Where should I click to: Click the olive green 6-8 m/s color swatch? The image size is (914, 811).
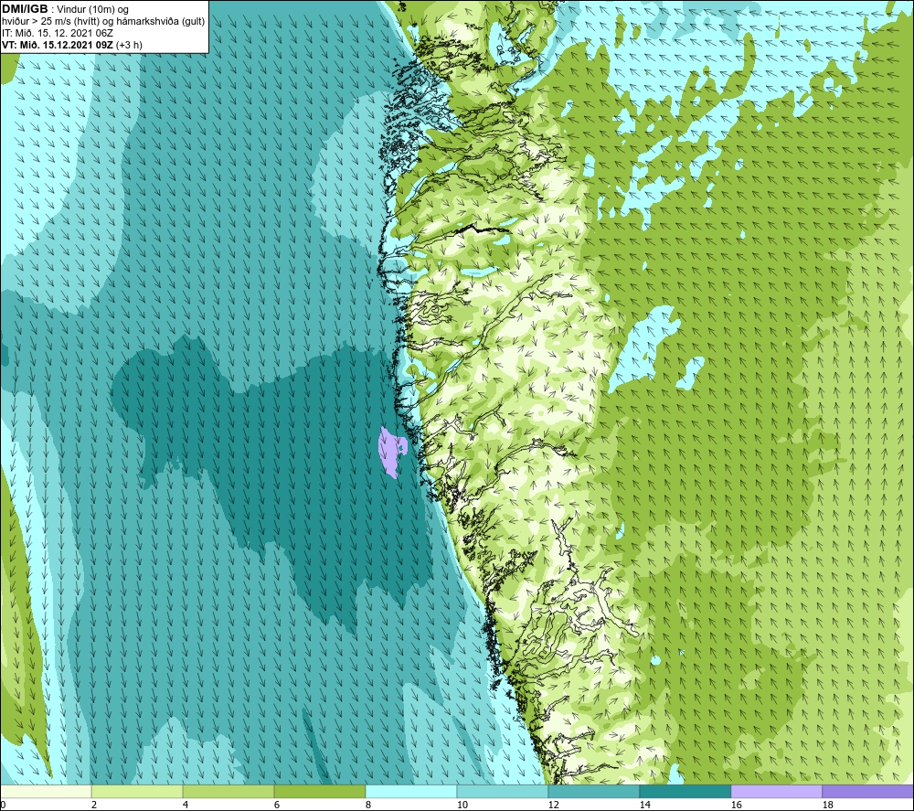pos(320,791)
